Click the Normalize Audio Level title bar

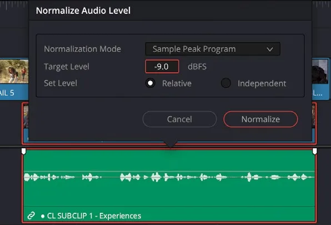click(170, 11)
